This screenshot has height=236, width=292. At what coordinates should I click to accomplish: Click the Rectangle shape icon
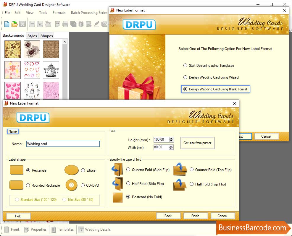tap(17, 170)
